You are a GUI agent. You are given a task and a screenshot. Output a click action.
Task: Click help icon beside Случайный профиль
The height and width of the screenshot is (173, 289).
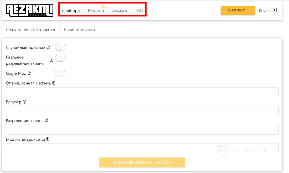coord(48,47)
